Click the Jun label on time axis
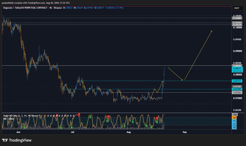 coord(18,132)
